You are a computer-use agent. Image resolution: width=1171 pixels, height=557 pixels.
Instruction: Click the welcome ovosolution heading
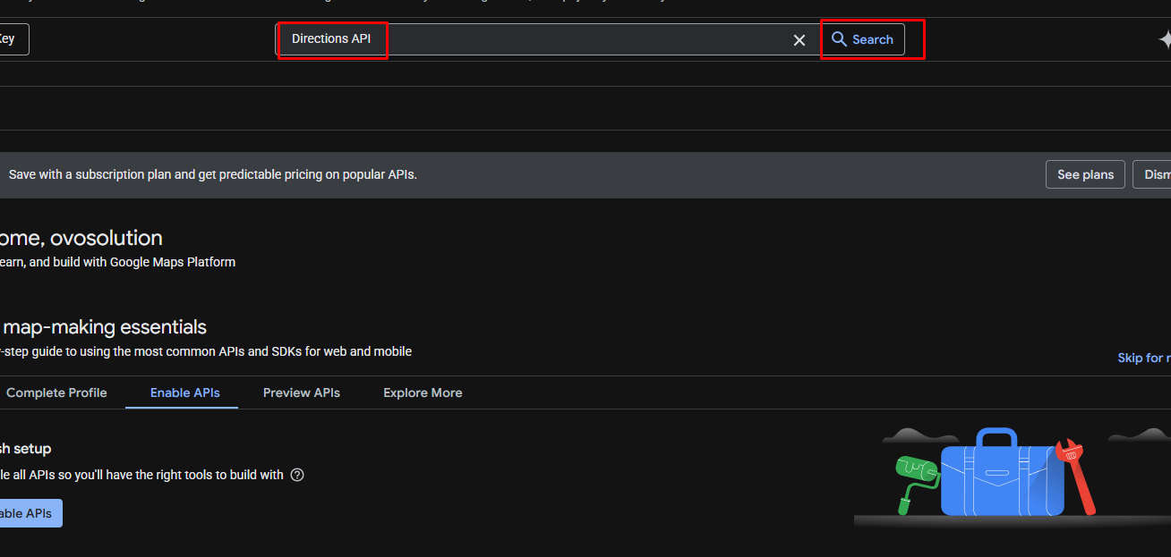click(x=81, y=238)
